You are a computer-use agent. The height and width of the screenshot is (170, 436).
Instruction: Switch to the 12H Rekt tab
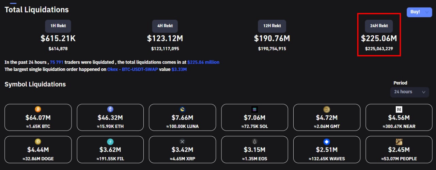click(272, 26)
